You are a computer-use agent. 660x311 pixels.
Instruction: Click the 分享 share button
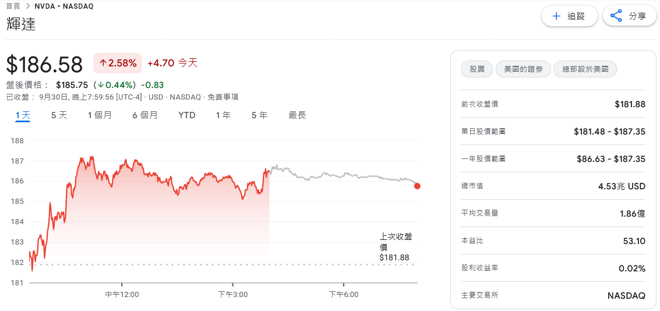tap(629, 16)
